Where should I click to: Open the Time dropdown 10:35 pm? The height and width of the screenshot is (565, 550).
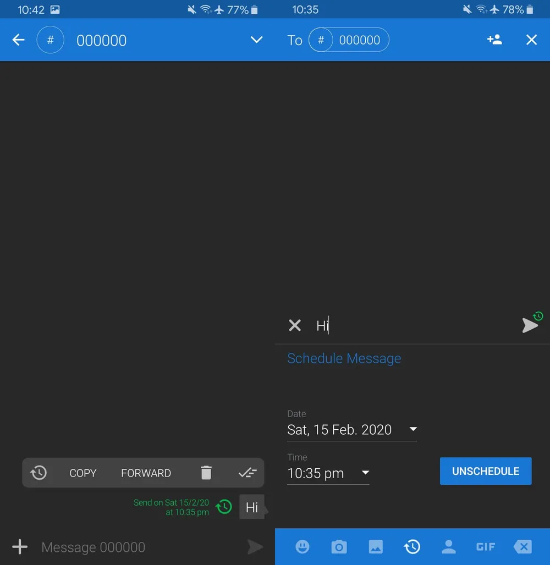(x=328, y=473)
